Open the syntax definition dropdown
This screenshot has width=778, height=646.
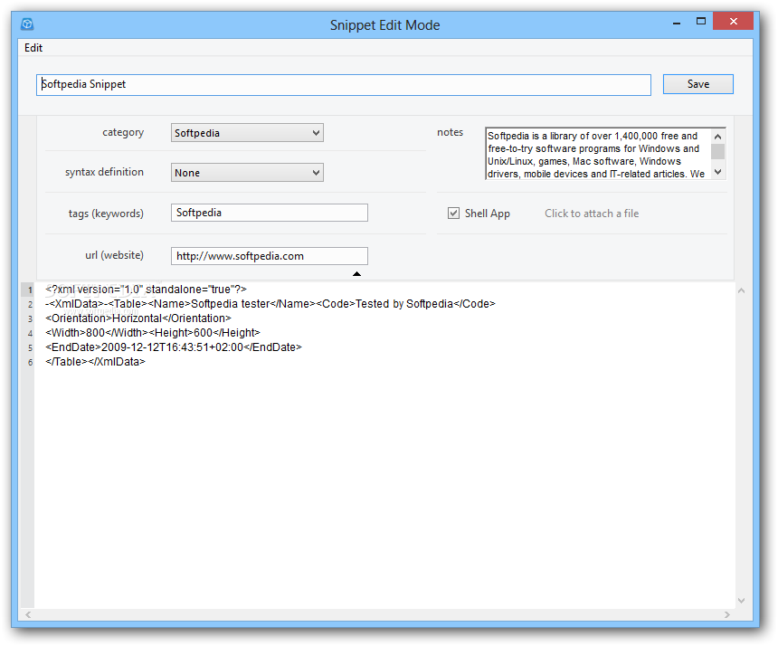tap(247, 173)
